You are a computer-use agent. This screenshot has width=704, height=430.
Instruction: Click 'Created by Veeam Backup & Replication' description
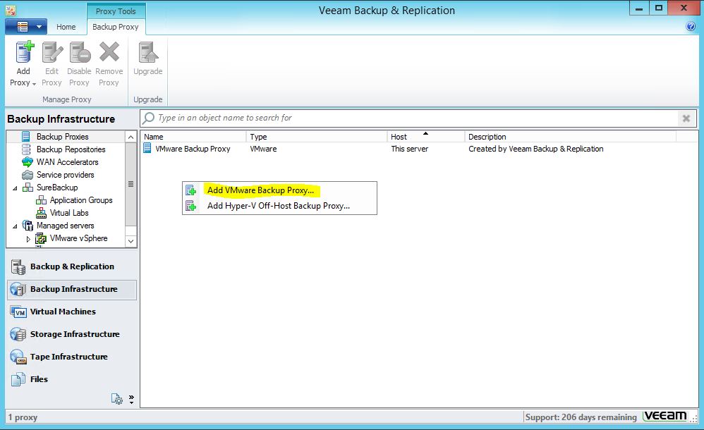coord(536,149)
